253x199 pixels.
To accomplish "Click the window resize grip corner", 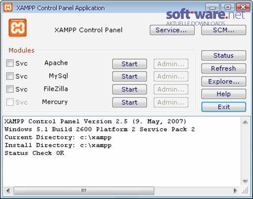I will (245, 191).
